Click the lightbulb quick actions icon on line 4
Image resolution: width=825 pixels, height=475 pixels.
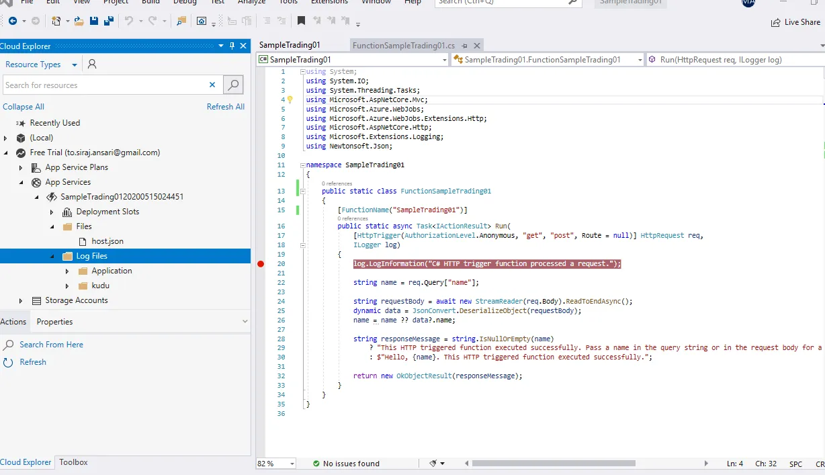click(290, 99)
